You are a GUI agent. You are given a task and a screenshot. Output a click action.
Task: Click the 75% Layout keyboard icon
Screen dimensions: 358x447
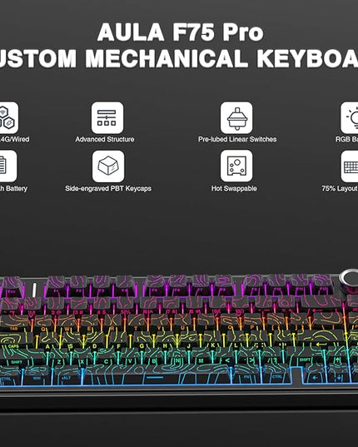coord(350,166)
